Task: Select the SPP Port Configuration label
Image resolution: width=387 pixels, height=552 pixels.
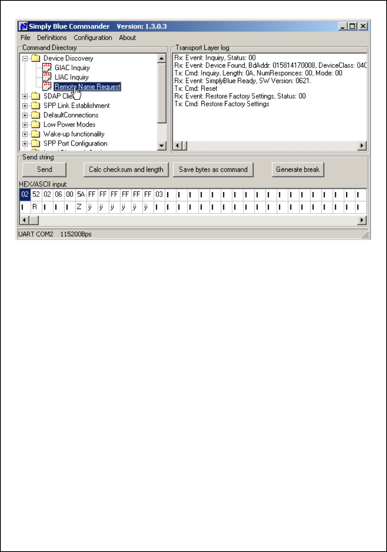Action: click(x=75, y=144)
